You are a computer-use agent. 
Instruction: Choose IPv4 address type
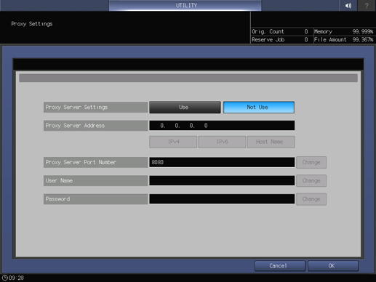(x=173, y=142)
